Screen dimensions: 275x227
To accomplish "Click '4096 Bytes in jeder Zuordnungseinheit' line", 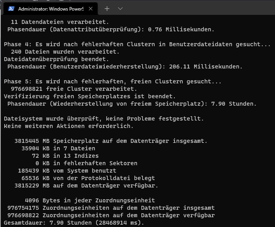I will click(90, 200).
